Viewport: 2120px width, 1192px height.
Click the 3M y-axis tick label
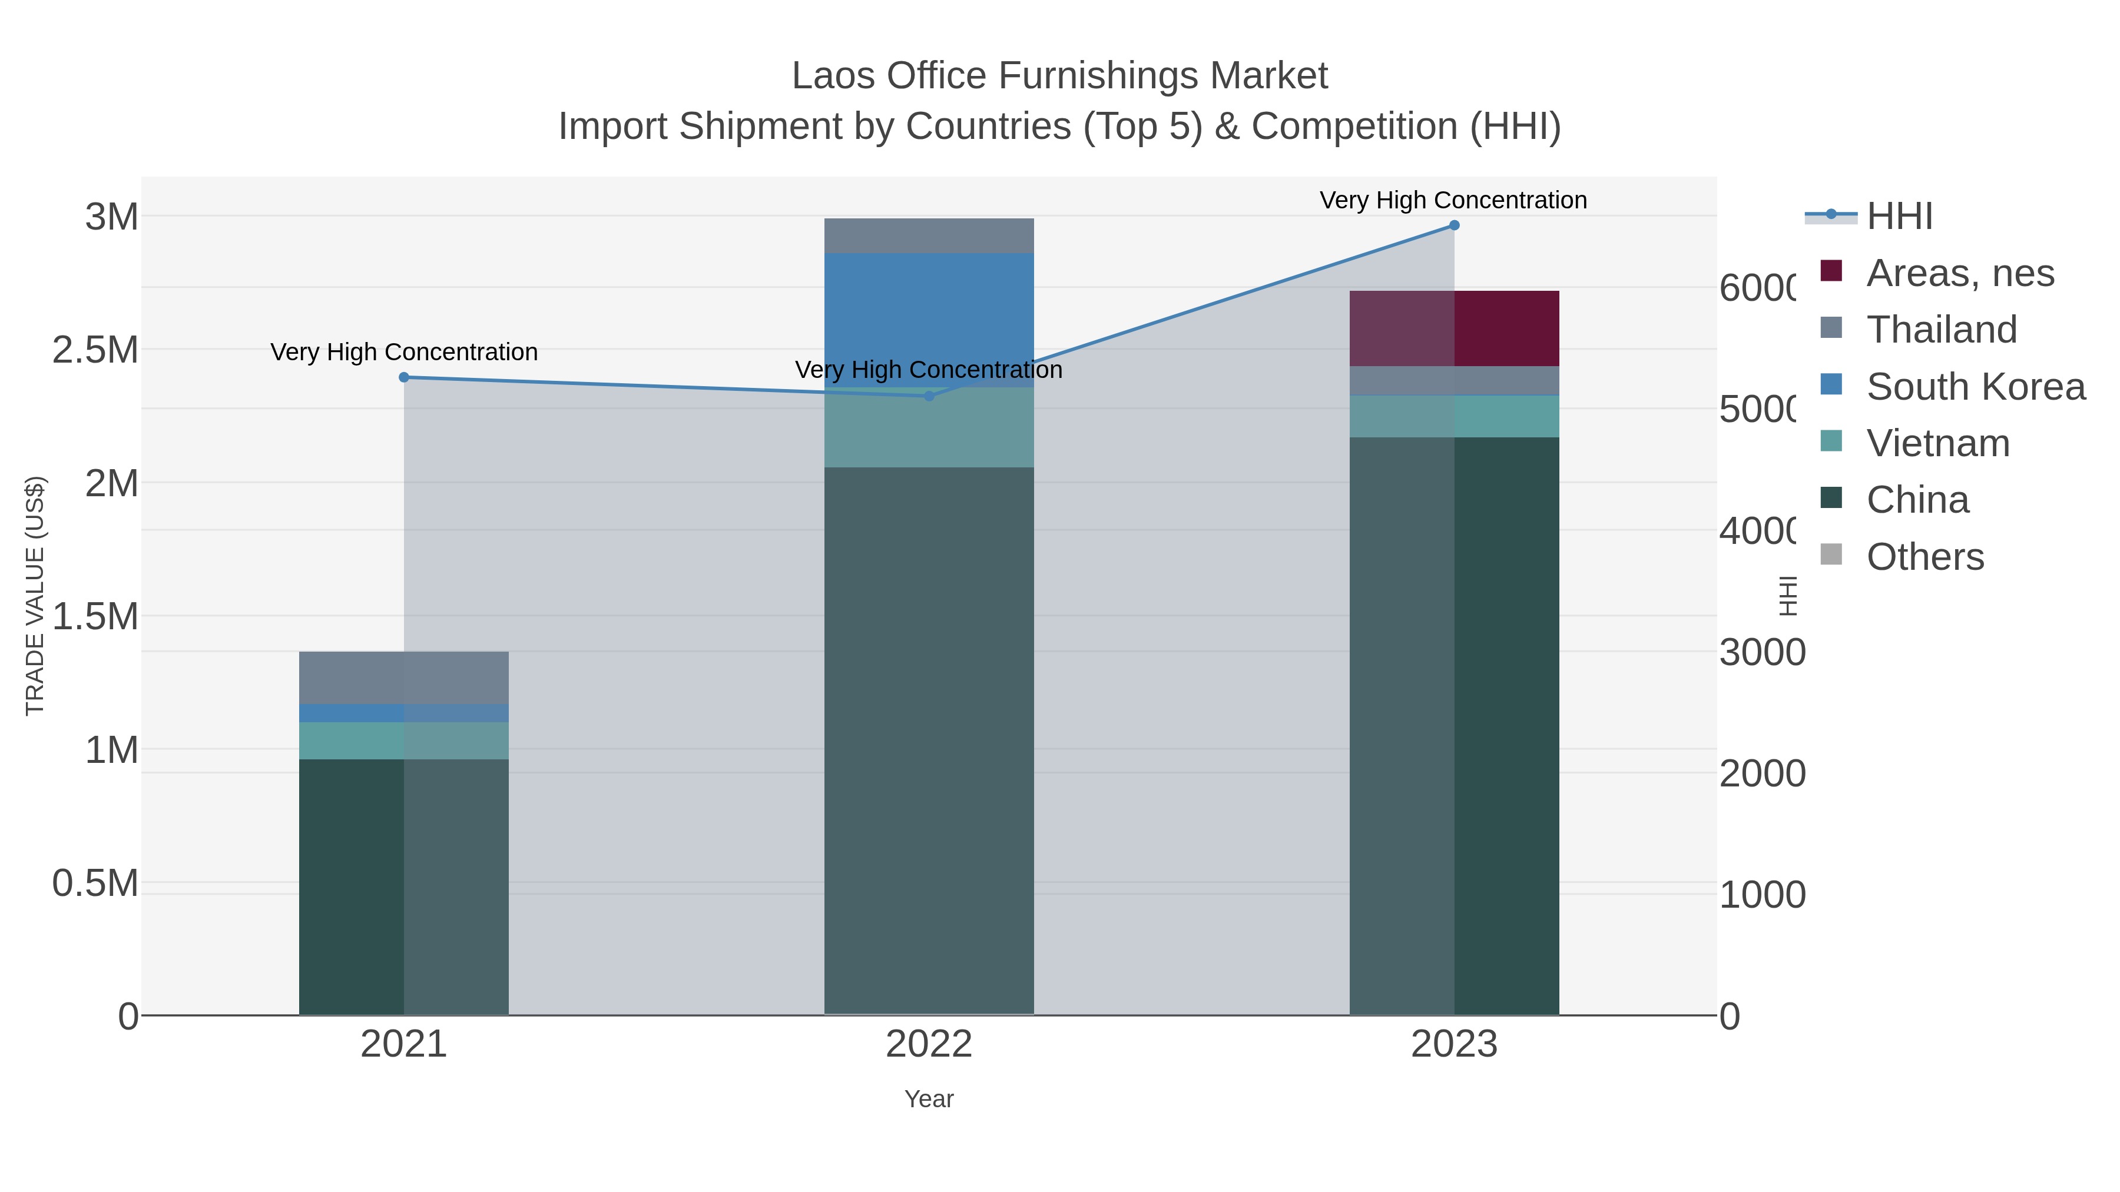(x=112, y=217)
